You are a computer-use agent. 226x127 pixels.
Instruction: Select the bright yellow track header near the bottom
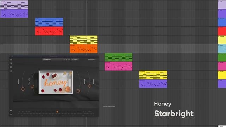pos(222,75)
